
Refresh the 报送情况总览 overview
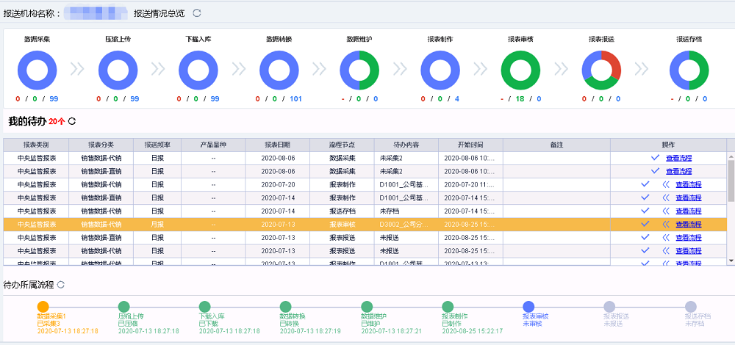tap(196, 13)
